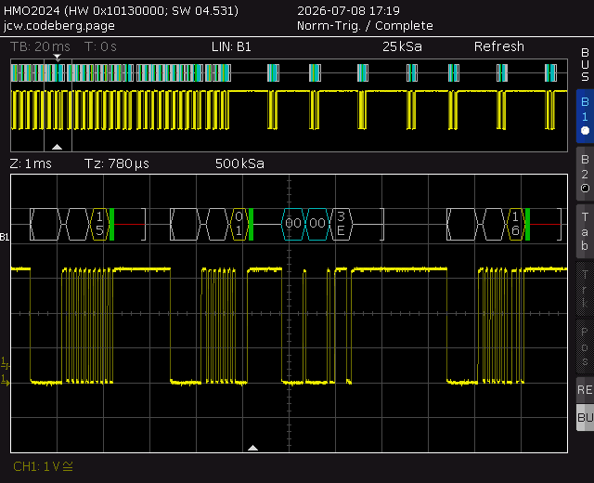
Task: Select decoded LIN identifier 15
Action: (99, 224)
